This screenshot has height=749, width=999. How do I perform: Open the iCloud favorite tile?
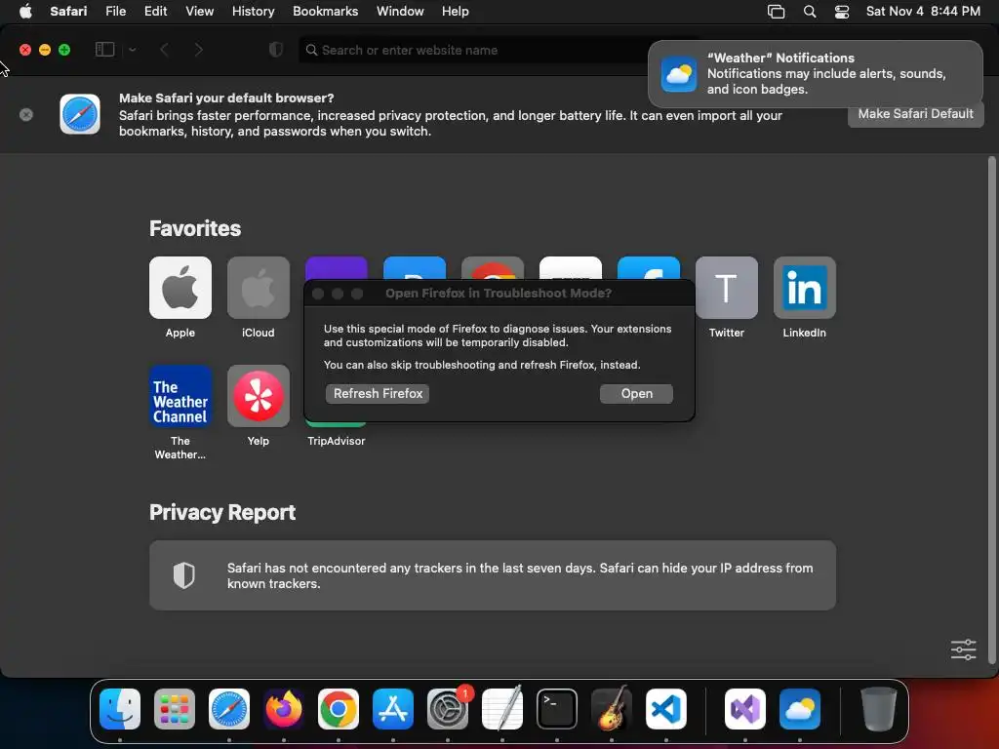click(x=258, y=288)
